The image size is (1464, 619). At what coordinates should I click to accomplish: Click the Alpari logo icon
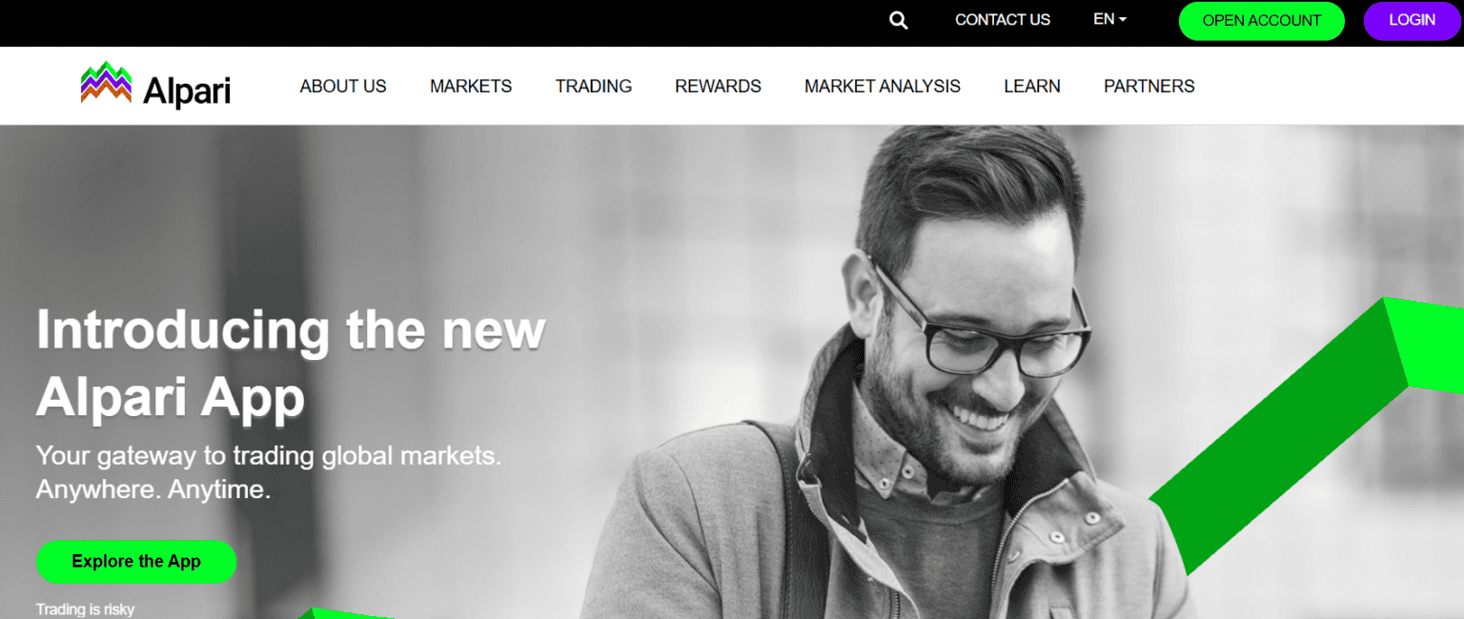(106, 82)
